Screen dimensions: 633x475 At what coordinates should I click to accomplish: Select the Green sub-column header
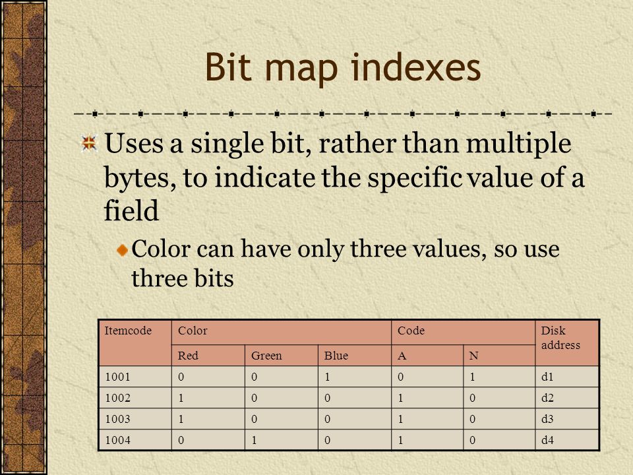coord(282,356)
